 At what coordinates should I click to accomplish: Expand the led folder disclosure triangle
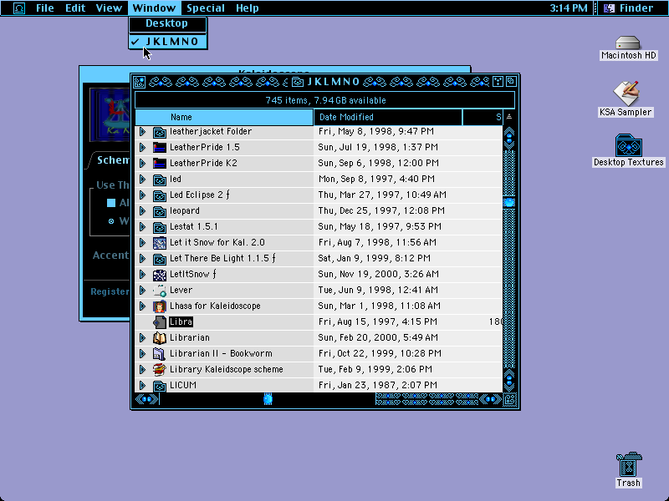(x=142, y=180)
